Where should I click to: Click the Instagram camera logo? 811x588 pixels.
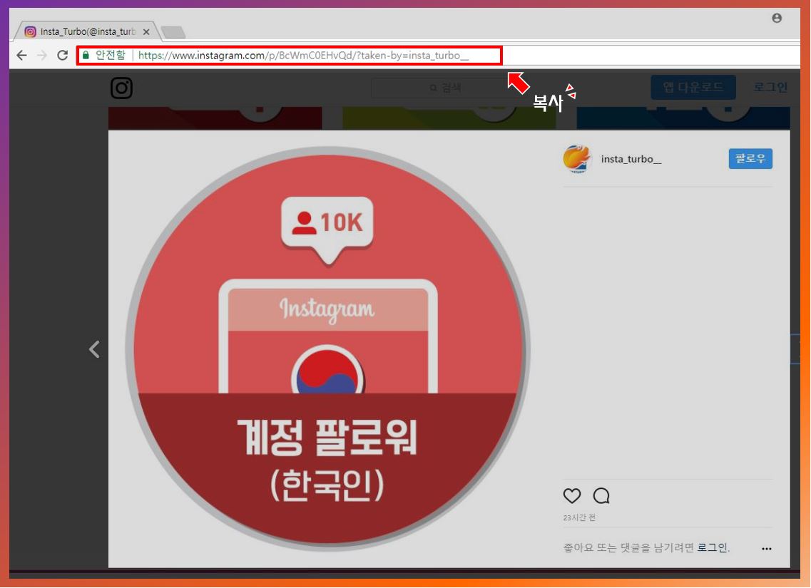[121, 88]
